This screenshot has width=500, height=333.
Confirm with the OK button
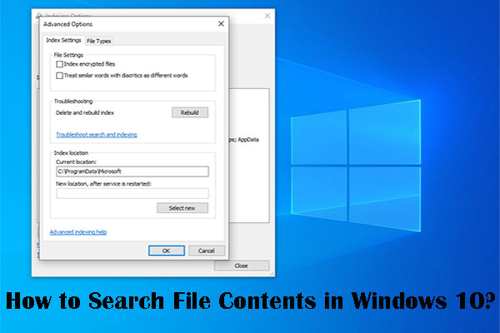167,251
